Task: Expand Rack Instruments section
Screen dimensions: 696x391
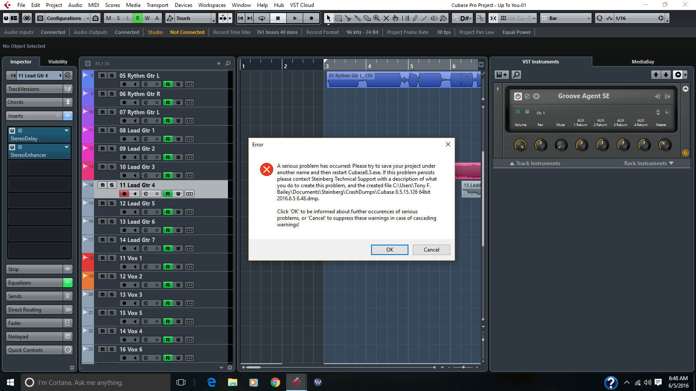Action: 649,163
